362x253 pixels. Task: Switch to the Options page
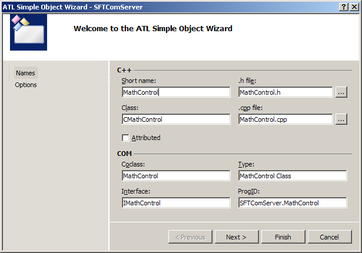coord(26,85)
